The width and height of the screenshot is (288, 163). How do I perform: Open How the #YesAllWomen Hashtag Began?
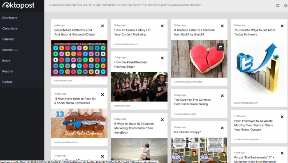[130, 64]
